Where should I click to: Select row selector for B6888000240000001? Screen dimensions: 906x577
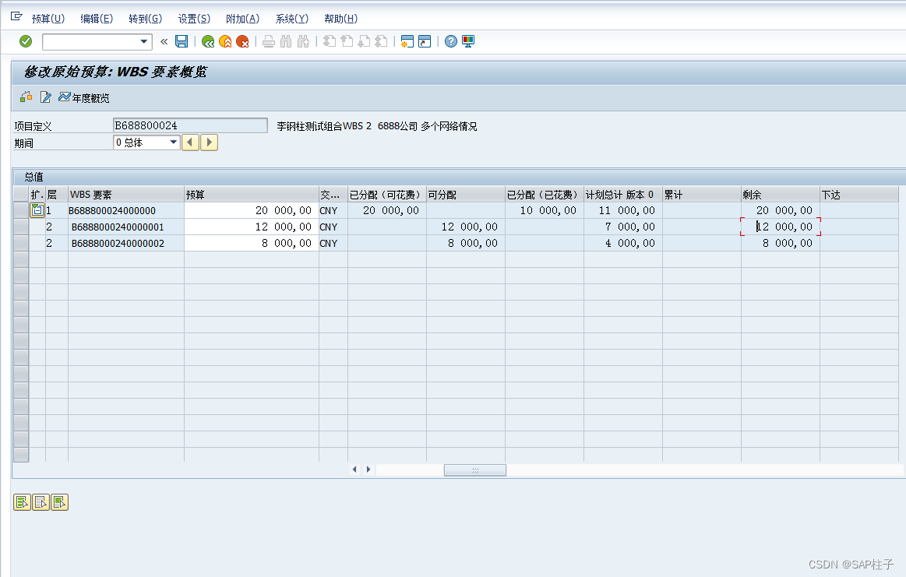coord(21,227)
